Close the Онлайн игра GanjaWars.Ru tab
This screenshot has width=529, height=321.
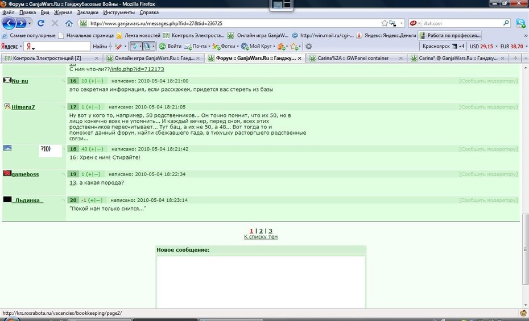[198, 58]
